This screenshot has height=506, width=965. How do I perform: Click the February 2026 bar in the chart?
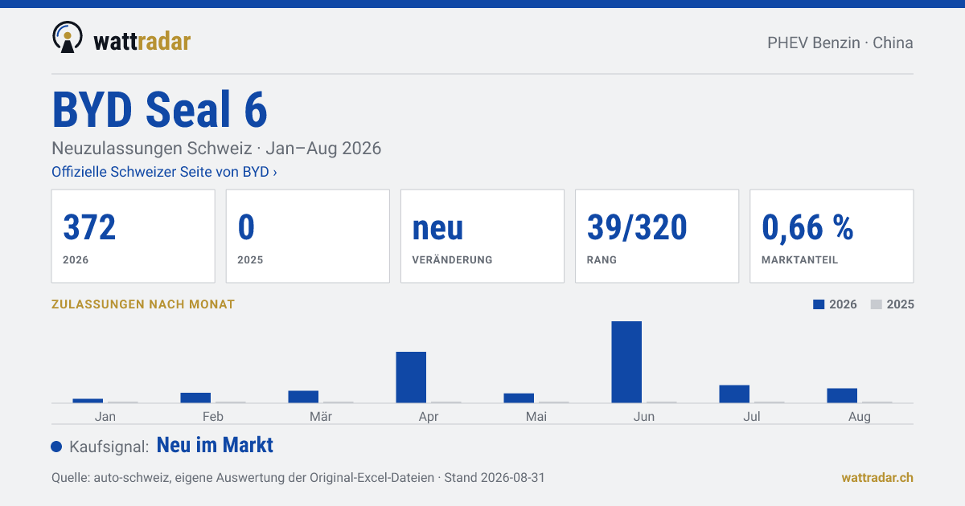coord(195,398)
